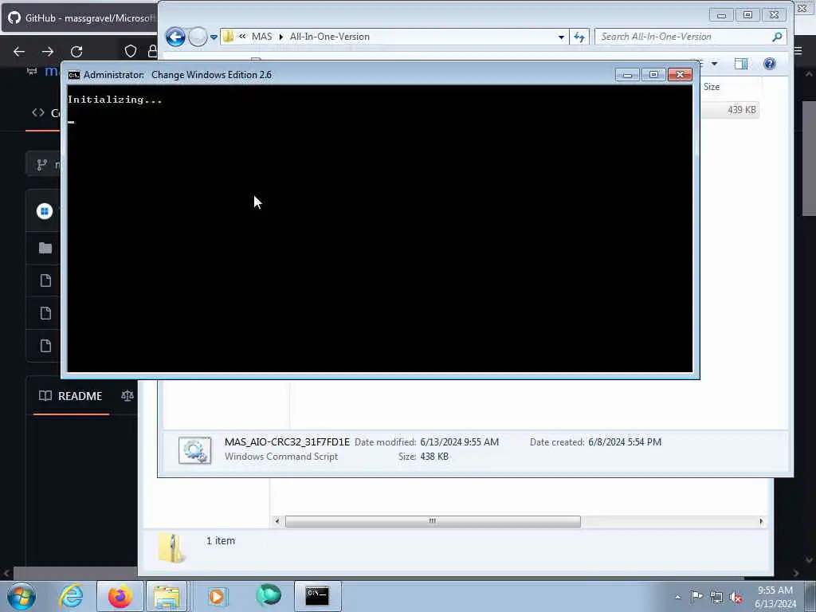Expand the double-chevron path overflow

click(242, 37)
